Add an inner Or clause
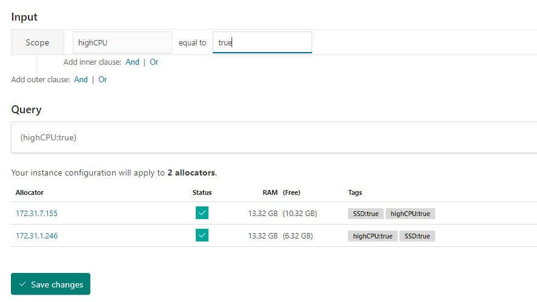Screen dimensions: 537x302 [x=154, y=62]
